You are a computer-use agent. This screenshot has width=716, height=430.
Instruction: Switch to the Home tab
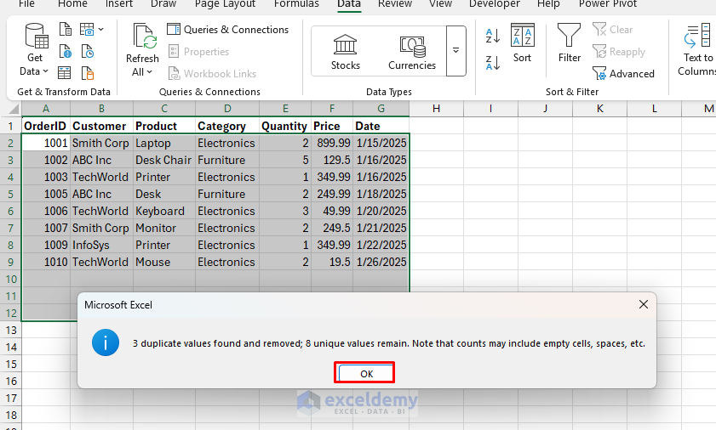(72, 4)
